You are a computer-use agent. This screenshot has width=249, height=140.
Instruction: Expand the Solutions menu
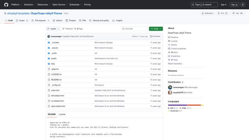pyautogui.click(x=29, y=5)
